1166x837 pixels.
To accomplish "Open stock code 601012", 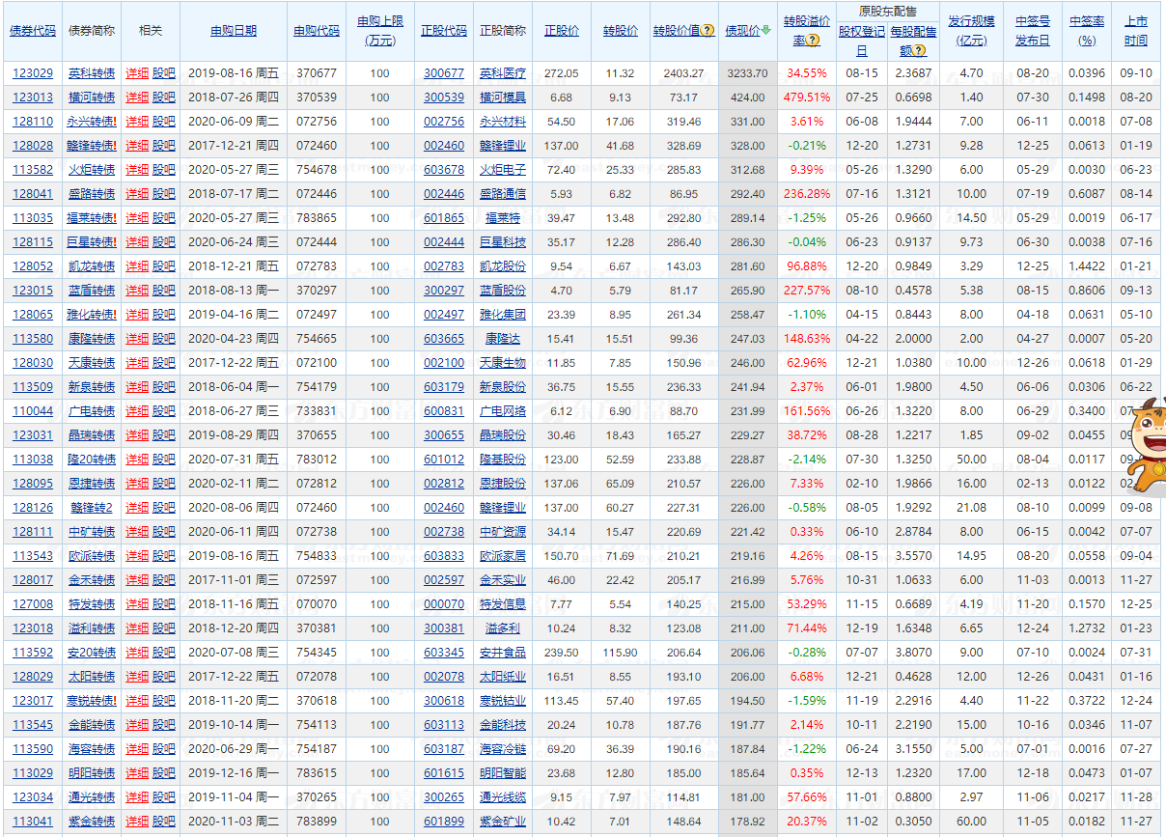I will [x=444, y=460].
